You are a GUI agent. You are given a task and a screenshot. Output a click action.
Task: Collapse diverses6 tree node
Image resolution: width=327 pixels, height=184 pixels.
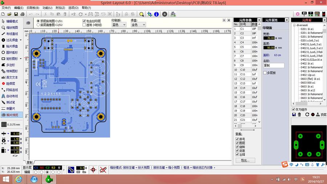coord(294,25)
